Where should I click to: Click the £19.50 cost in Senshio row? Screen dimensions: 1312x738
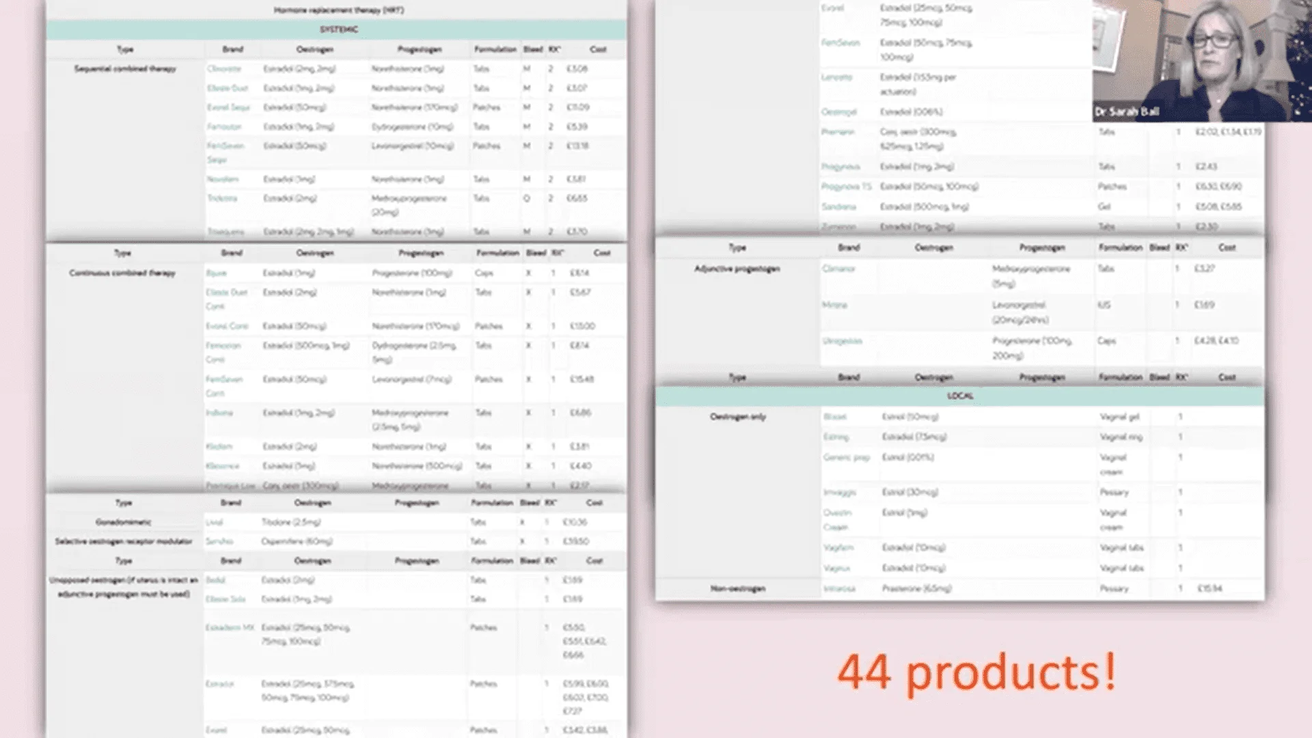tap(576, 541)
